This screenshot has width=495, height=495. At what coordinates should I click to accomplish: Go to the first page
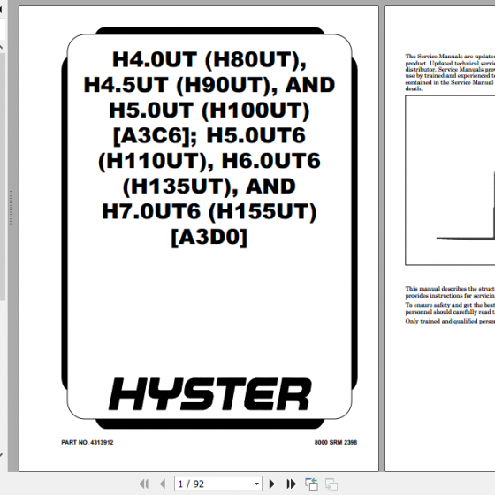click(144, 484)
